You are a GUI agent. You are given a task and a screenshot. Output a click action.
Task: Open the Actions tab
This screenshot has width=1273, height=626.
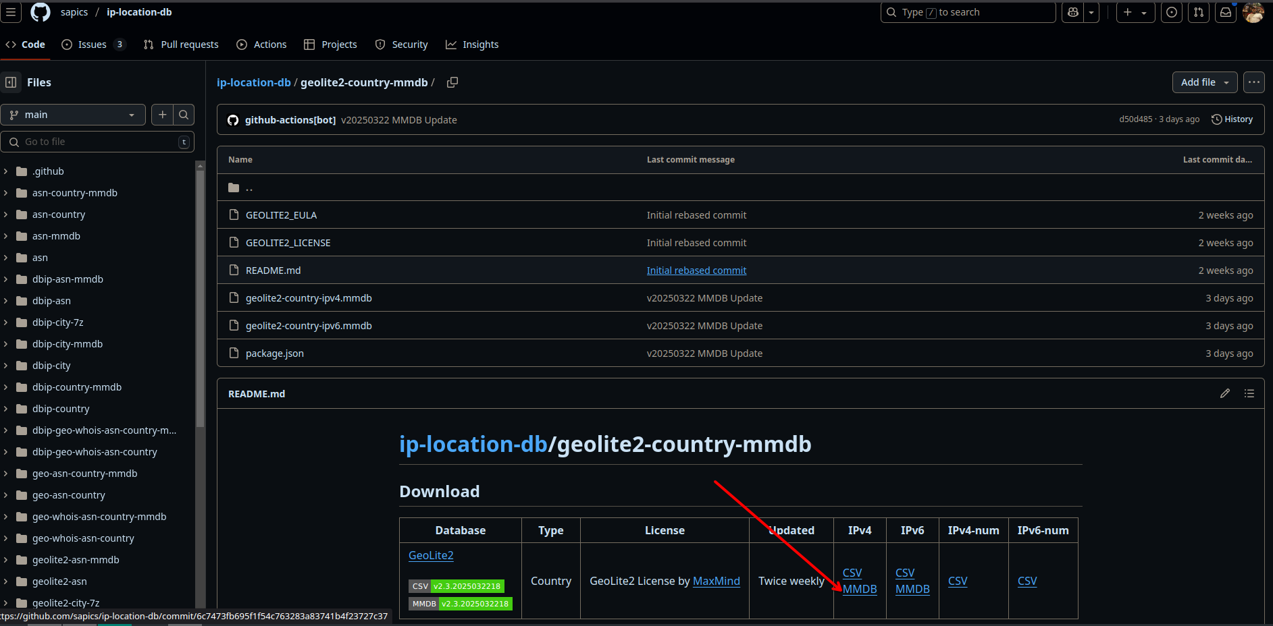point(261,45)
